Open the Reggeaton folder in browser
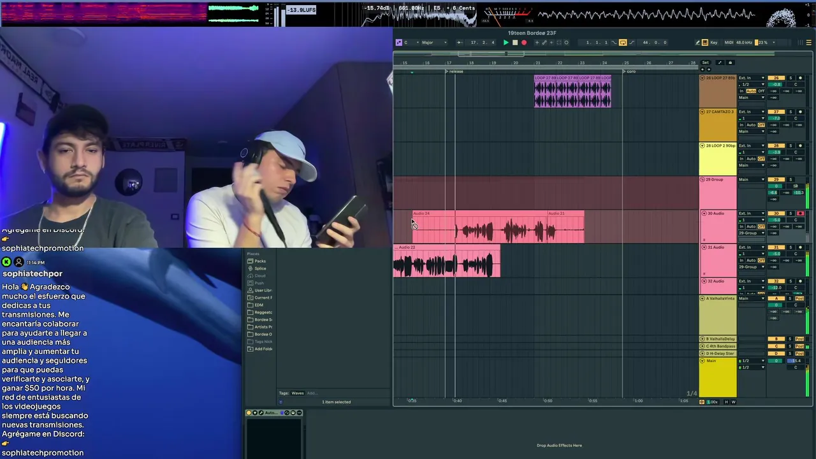The height and width of the screenshot is (459, 816). (260, 312)
